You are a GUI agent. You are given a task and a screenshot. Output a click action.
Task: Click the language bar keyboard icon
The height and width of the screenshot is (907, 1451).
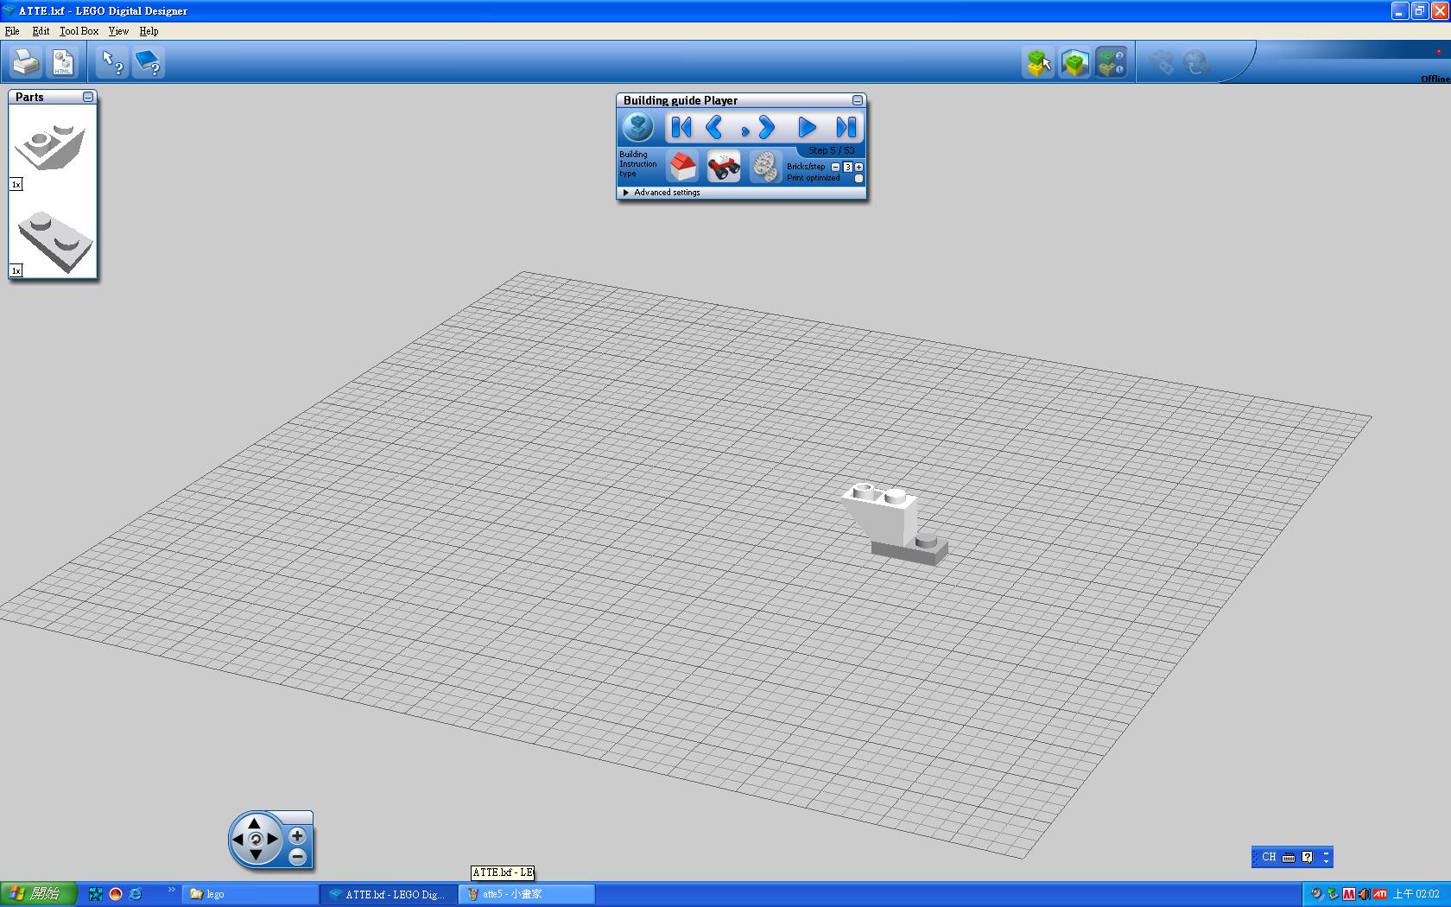tap(1289, 857)
